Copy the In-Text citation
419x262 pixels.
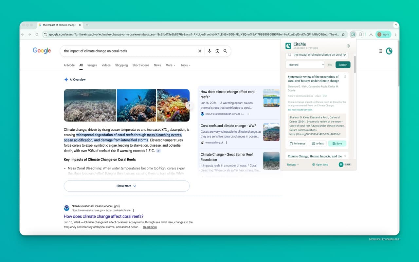(318, 143)
